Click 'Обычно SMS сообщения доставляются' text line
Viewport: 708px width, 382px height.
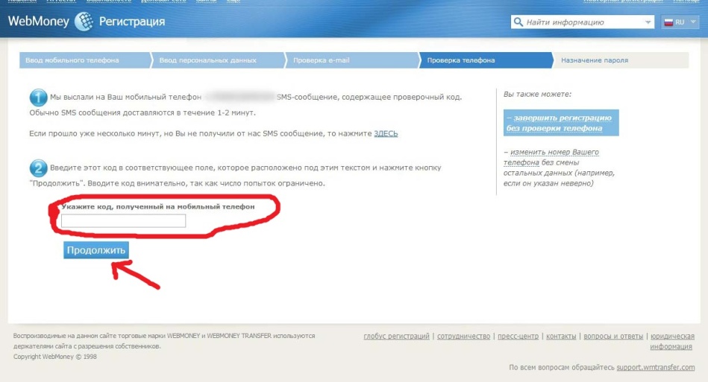142,112
